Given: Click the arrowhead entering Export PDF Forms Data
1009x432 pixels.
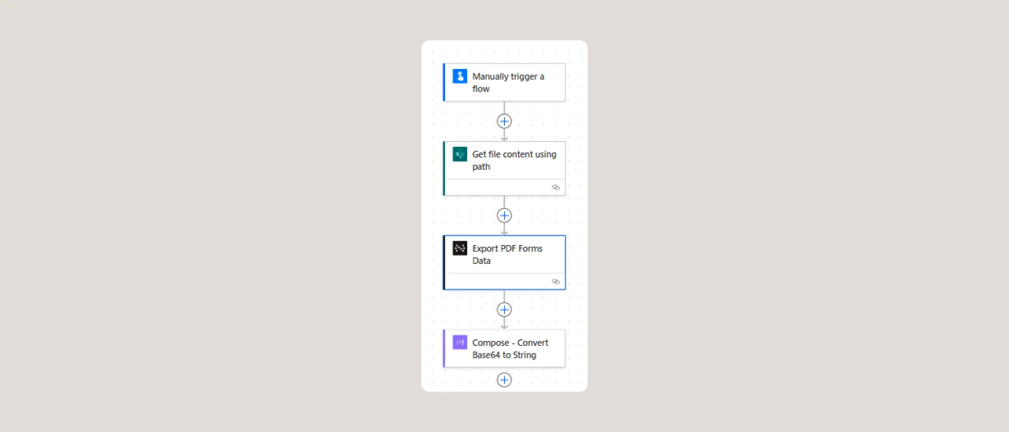Looking at the screenshot, I should (504, 232).
